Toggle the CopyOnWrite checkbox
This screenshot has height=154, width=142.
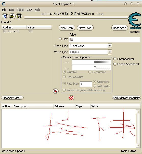64,77
